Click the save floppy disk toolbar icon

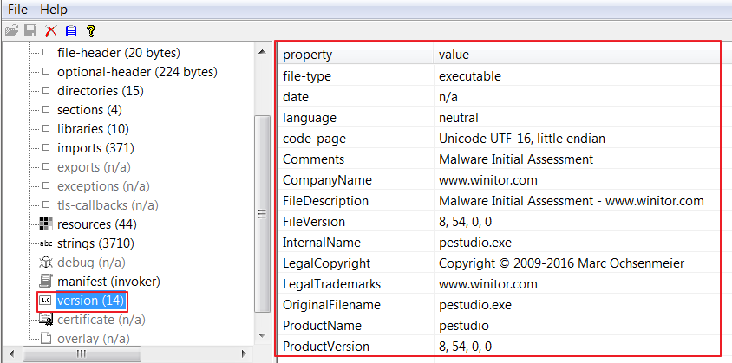coord(31,31)
